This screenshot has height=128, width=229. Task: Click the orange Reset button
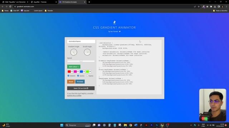[x=71, y=82]
